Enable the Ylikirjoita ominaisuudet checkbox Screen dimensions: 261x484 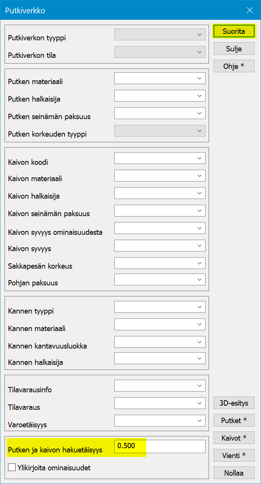point(11,467)
